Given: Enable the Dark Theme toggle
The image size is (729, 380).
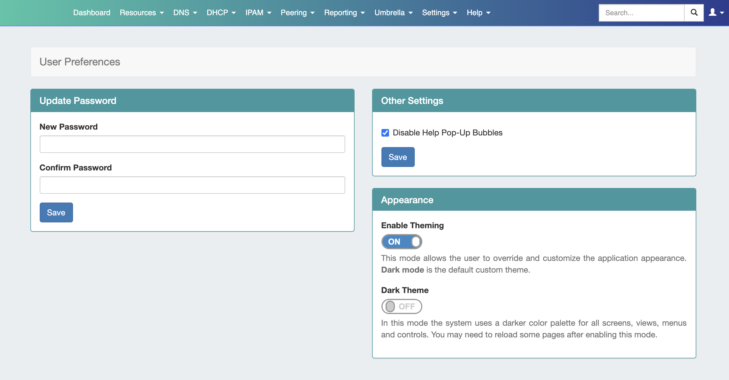Looking at the screenshot, I should click(x=402, y=306).
